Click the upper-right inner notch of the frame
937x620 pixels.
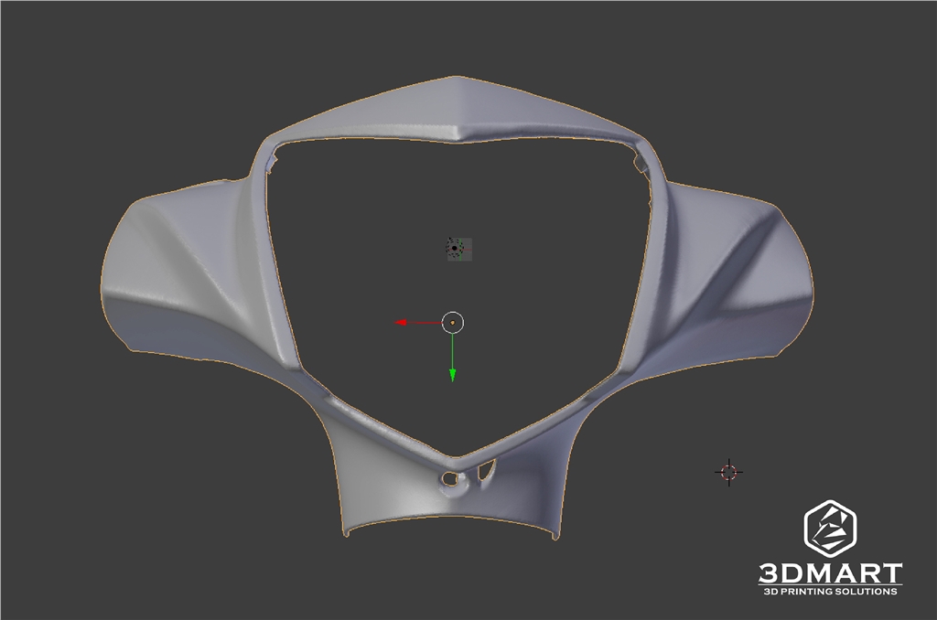coord(640,164)
